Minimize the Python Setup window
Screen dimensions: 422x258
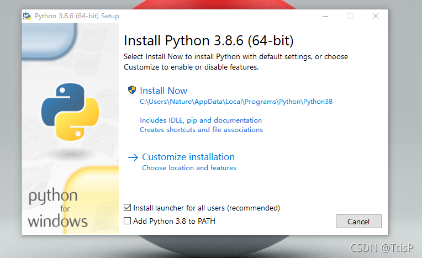(325, 16)
